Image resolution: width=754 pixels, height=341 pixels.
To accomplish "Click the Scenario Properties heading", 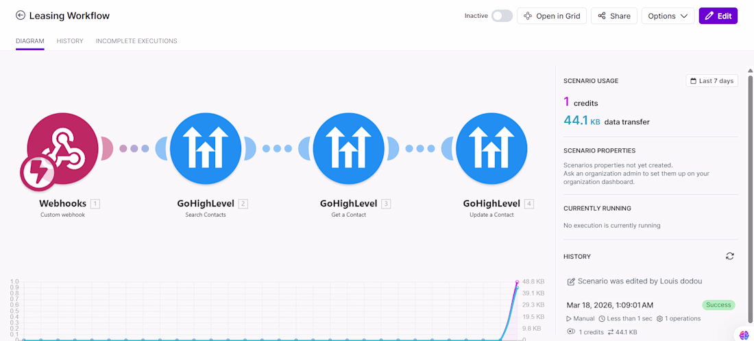I will point(599,151).
